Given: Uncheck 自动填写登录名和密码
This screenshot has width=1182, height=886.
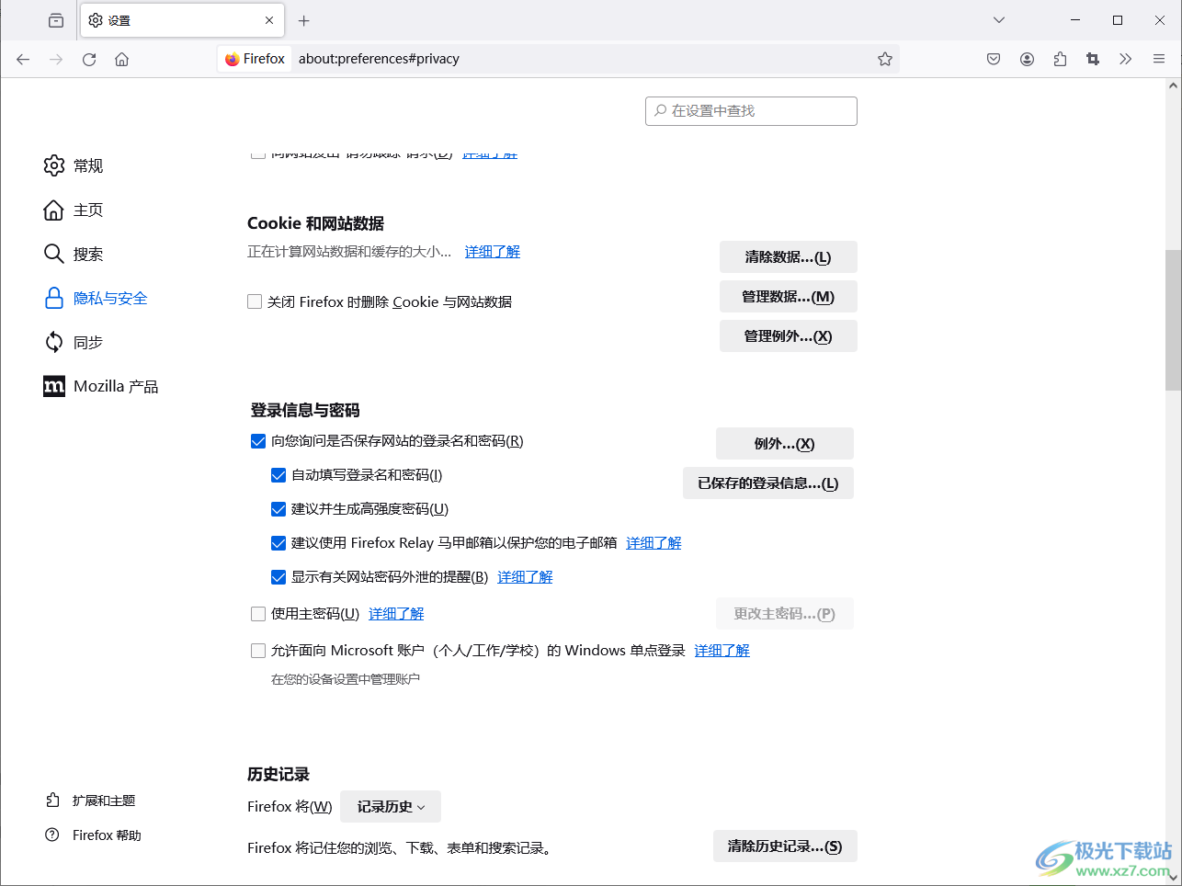Looking at the screenshot, I should click(278, 475).
